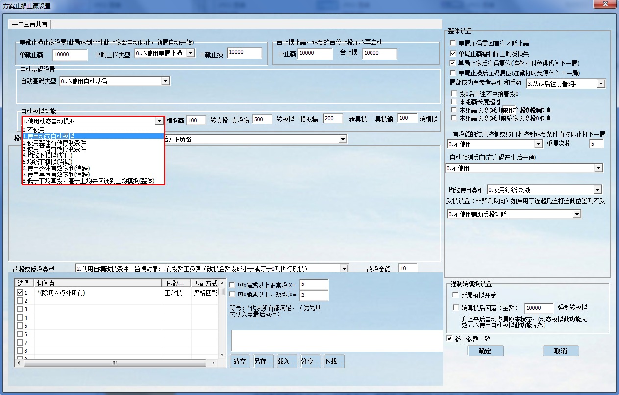Disable 单局止赢后注码复位 option
Screen dimensions: 619x395
452,62
